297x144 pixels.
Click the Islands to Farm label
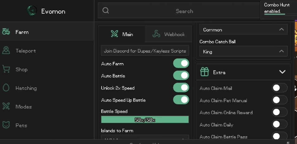click(117, 130)
